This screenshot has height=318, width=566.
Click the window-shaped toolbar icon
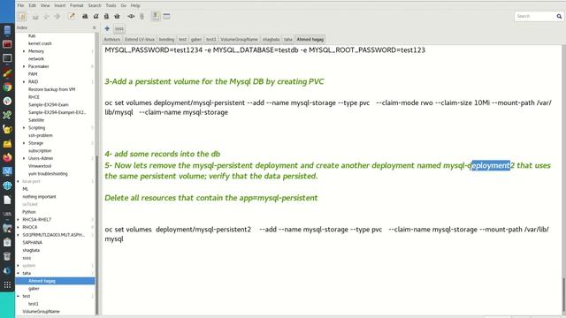[x=166, y=17]
